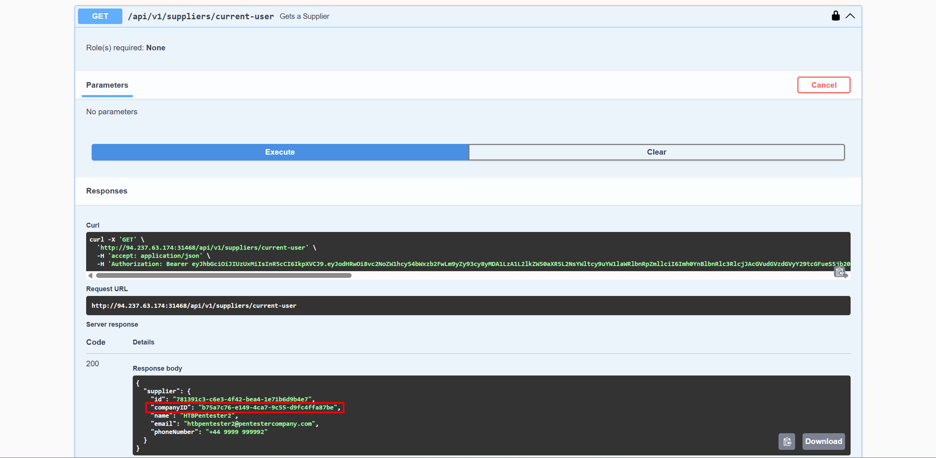936x458 pixels.
Task: Click the 'Gets a Supplier' summary text
Action: tap(304, 16)
